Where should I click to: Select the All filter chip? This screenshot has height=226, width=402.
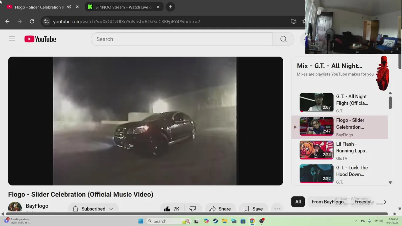[x=298, y=202]
